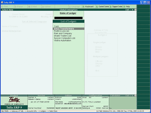Open the L: Language button

pyautogui.click(x=75, y=7)
